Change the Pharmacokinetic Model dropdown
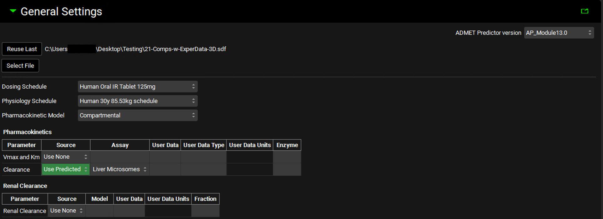 tap(137, 115)
